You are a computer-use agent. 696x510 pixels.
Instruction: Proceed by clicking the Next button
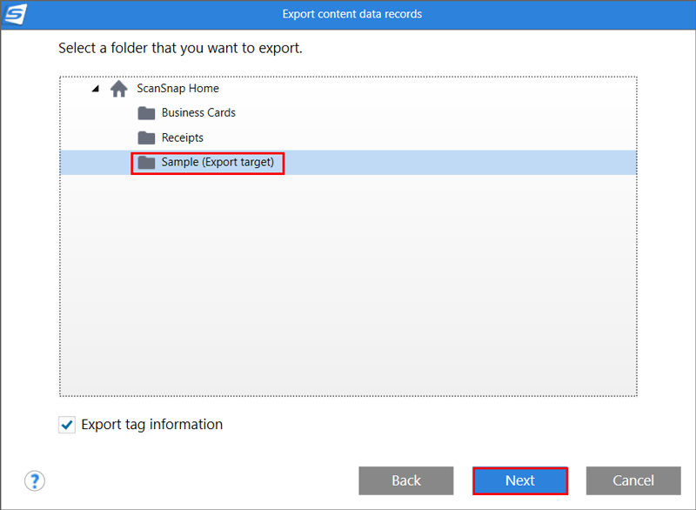tap(520, 480)
